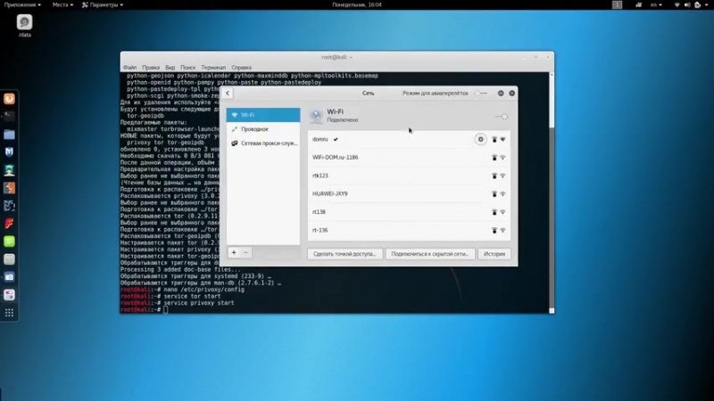The image size is (714, 401).
Task: Click the terminal prompt input line
Action: pyautogui.click(x=167, y=309)
